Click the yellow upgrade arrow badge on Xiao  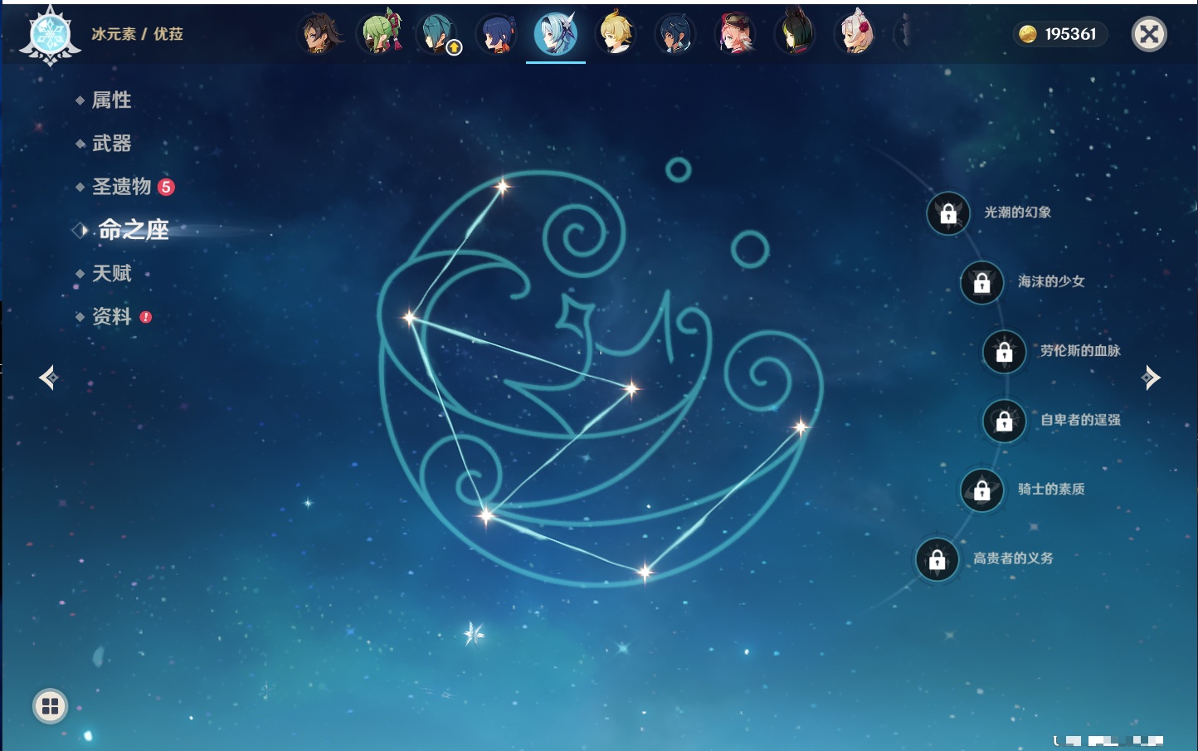[x=454, y=48]
